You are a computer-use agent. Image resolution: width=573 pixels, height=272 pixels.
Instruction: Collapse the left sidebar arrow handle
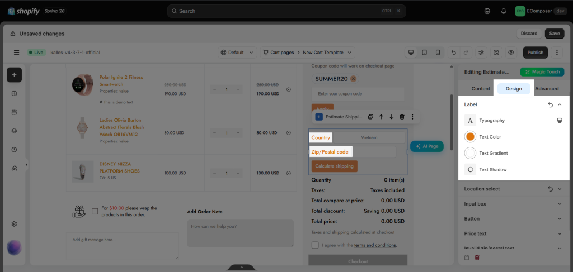click(x=26, y=165)
